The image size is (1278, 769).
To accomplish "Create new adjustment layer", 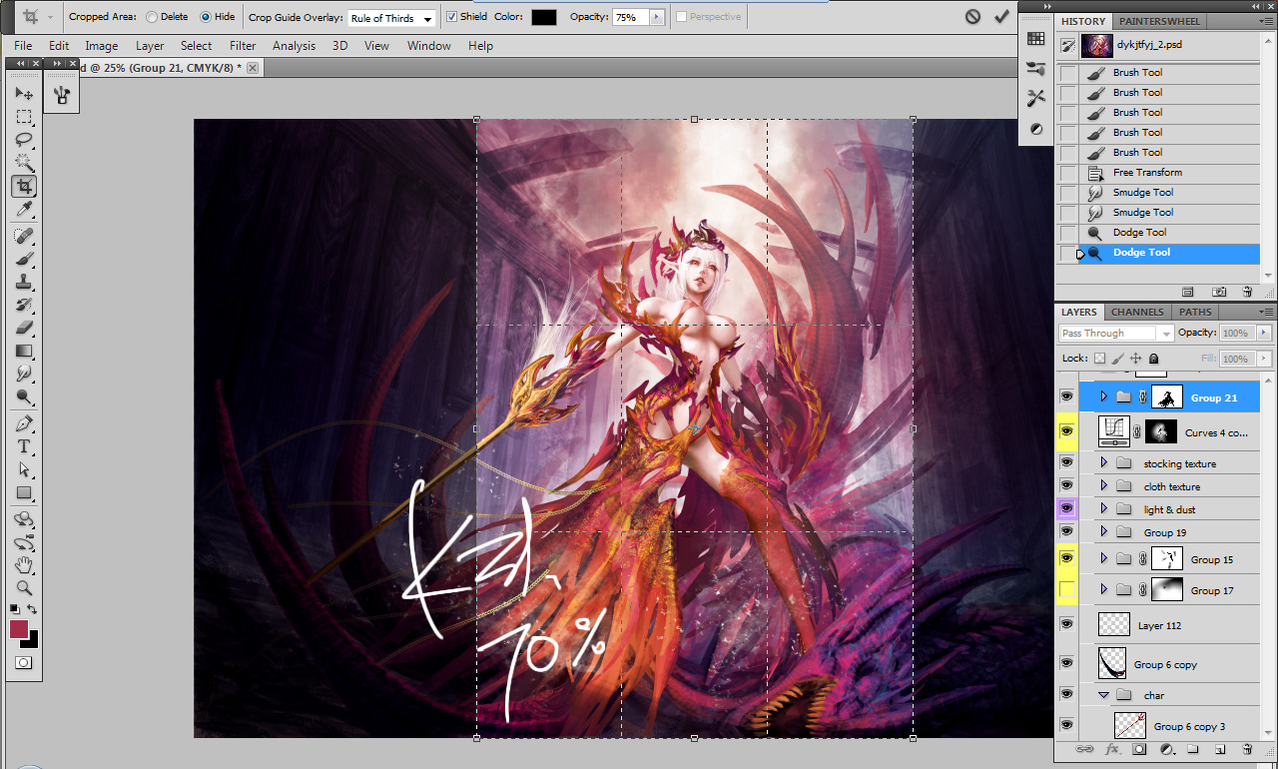I will pos(1165,749).
